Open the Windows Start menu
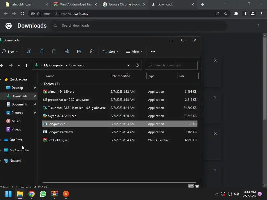 tap(8, 194)
